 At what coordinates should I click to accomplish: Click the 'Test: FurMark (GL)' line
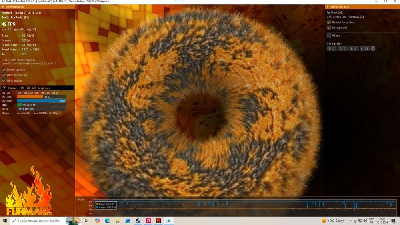[16, 17]
